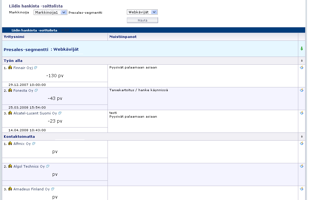Click house icon beside Amadeus Finland Oy
The height and width of the screenshot is (200, 312).
pos(10,189)
